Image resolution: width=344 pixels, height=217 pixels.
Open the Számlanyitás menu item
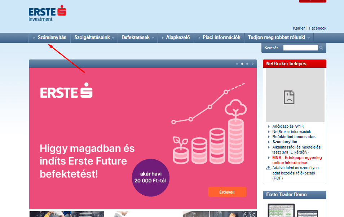50,37
